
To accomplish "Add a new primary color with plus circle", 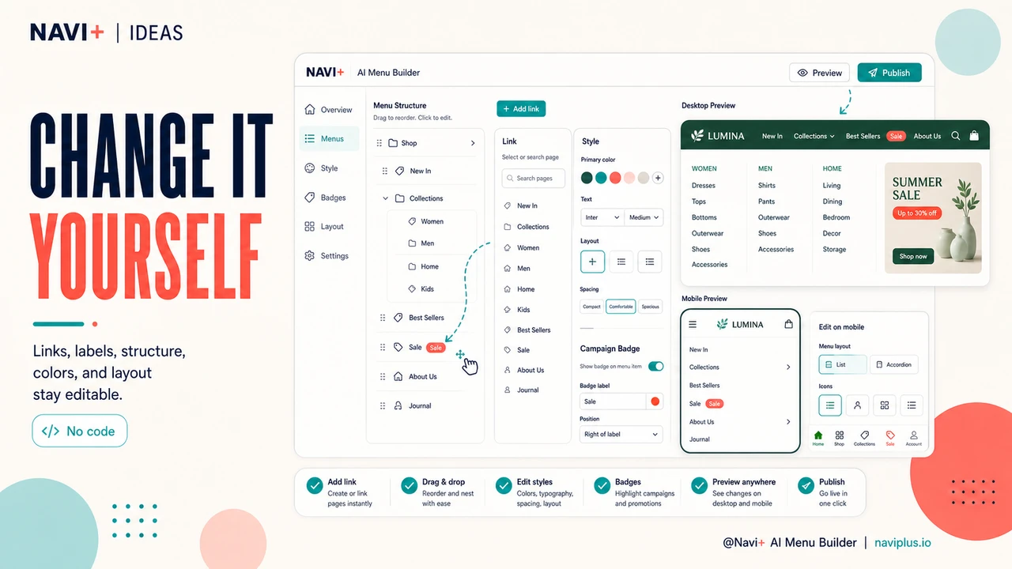I will click(x=658, y=178).
